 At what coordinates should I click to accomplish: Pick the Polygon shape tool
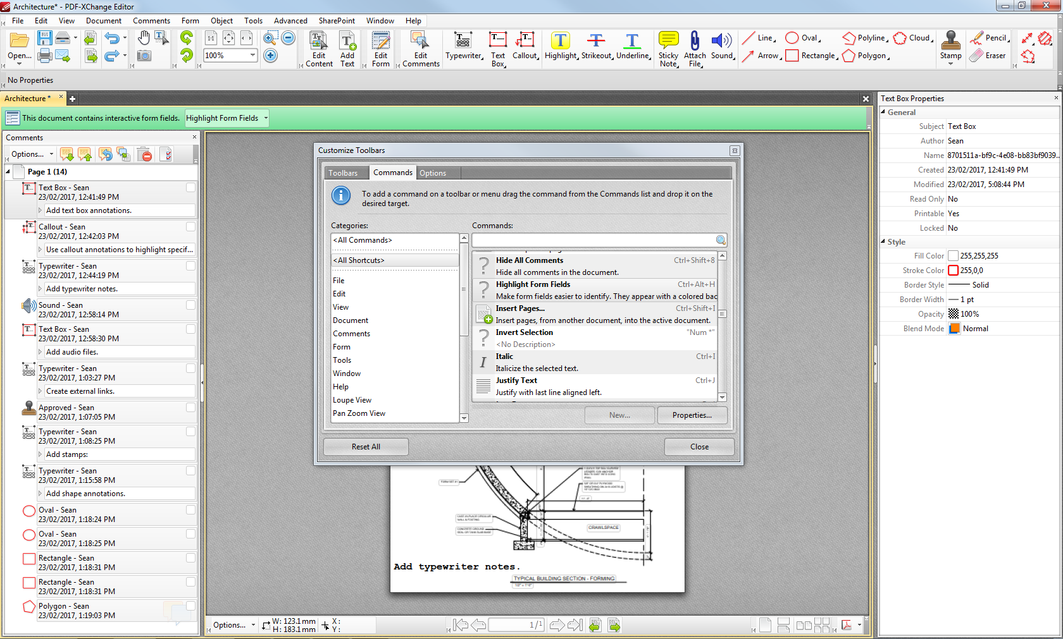tap(866, 56)
